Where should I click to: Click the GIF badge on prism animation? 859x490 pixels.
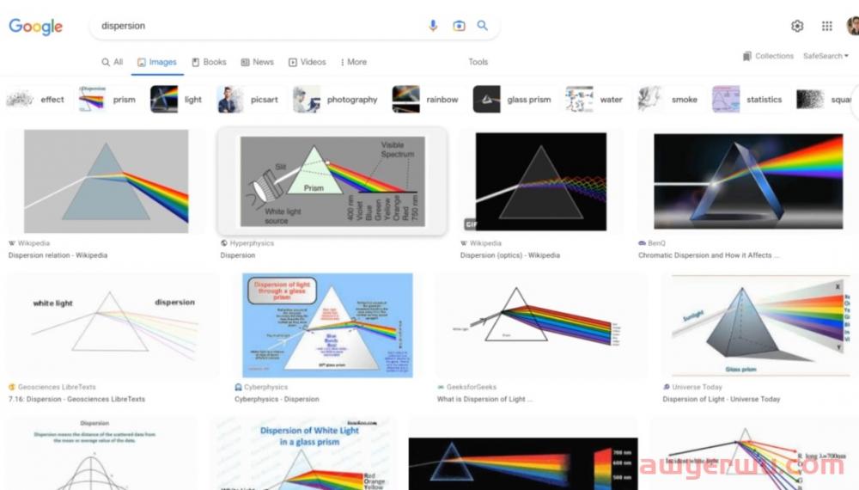(x=471, y=224)
